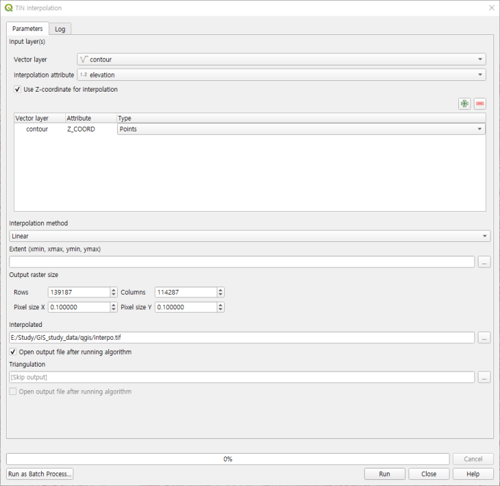
Task: Click the red minus remove layer icon
Action: coord(480,103)
